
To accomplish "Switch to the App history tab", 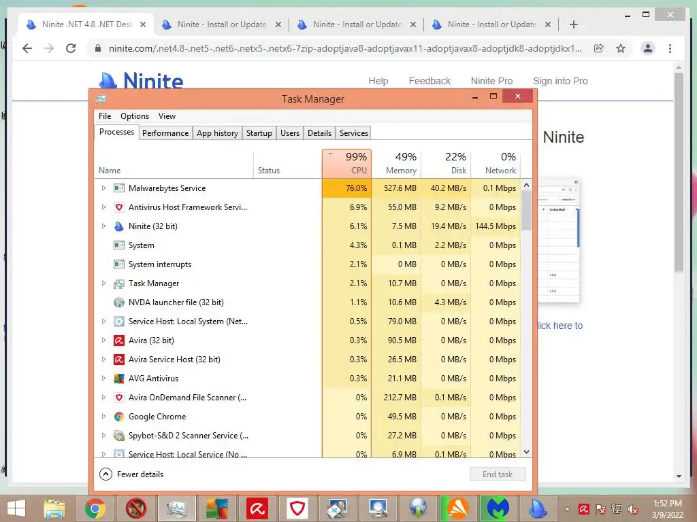I will (x=217, y=133).
